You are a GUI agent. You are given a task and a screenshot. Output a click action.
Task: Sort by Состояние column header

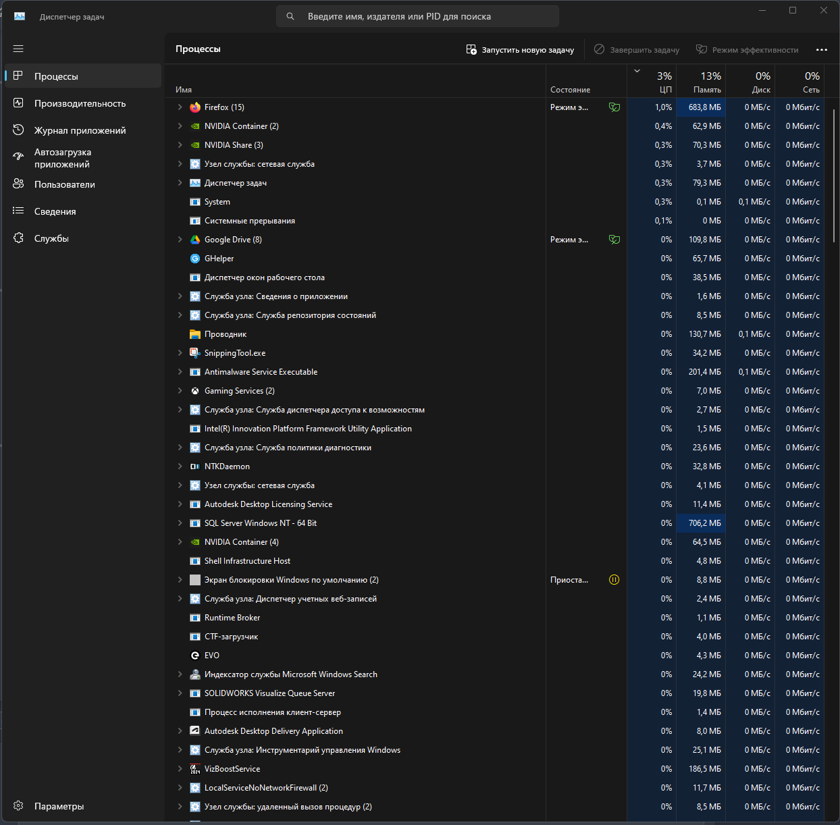586,81
